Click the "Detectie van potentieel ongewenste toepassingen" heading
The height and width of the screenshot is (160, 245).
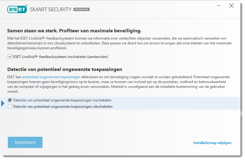(64, 69)
